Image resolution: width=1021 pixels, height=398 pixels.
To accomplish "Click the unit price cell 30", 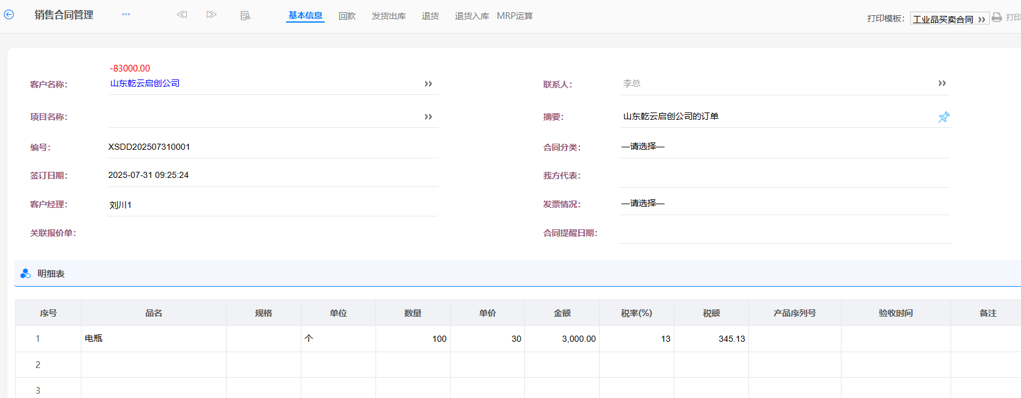I will click(488, 339).
